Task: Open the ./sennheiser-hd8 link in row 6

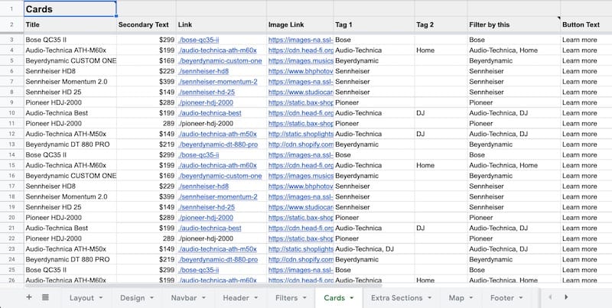Action: click(203, 71)
